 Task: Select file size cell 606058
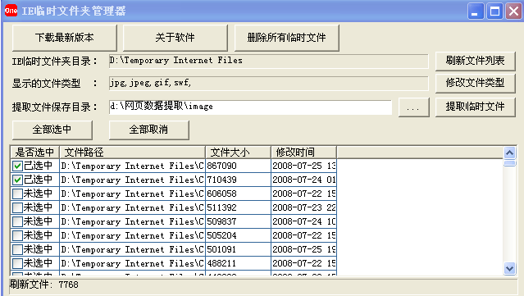tap(238, 194)
